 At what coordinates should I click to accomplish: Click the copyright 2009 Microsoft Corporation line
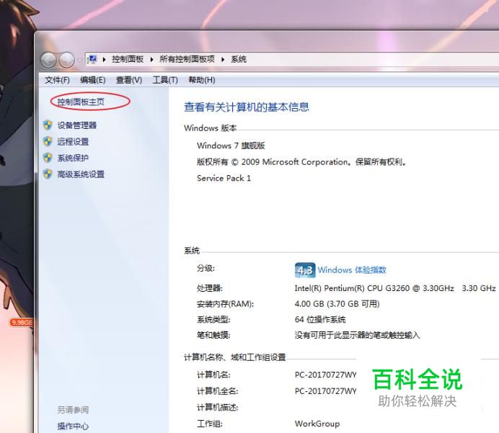tap(301, 162)
